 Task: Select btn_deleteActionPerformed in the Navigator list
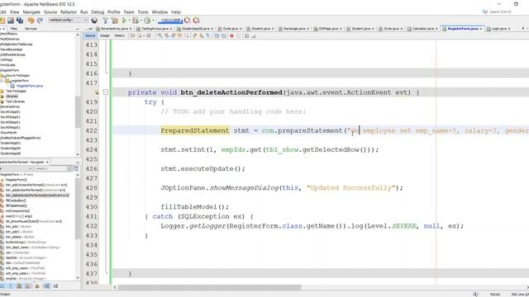pyautogui.click(x=37, y=196)
